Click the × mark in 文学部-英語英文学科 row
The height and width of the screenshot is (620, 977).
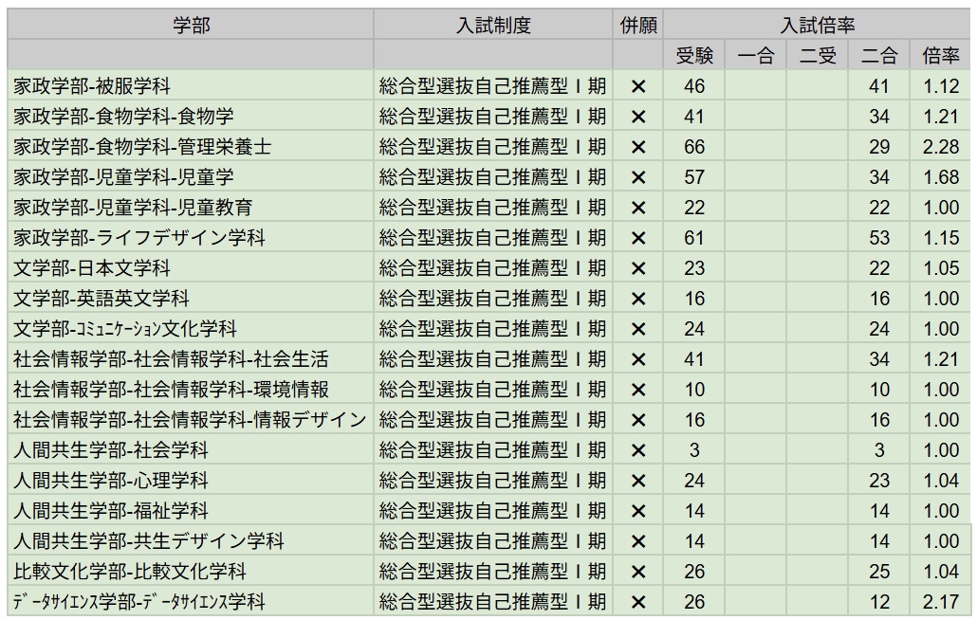point(638,299)
